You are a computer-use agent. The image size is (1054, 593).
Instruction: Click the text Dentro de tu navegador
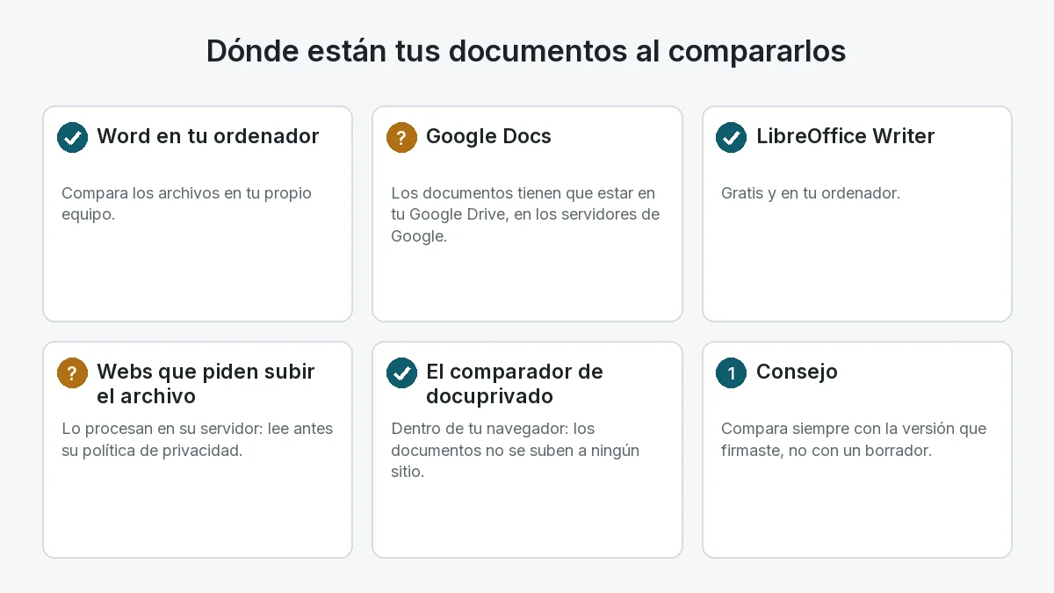515,450
